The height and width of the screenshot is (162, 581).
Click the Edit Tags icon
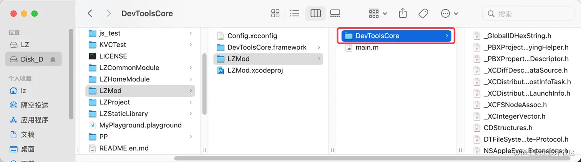point(423,13)
